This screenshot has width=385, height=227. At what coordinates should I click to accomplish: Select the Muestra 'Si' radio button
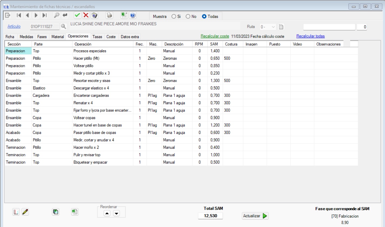tap(174, 16)
